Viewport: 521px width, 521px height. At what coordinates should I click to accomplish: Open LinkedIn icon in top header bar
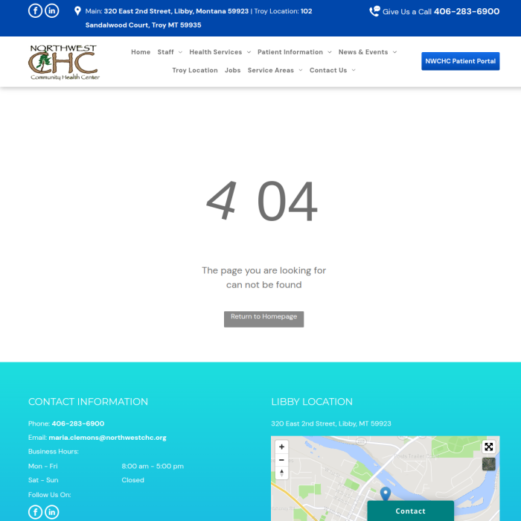point(52,10)
